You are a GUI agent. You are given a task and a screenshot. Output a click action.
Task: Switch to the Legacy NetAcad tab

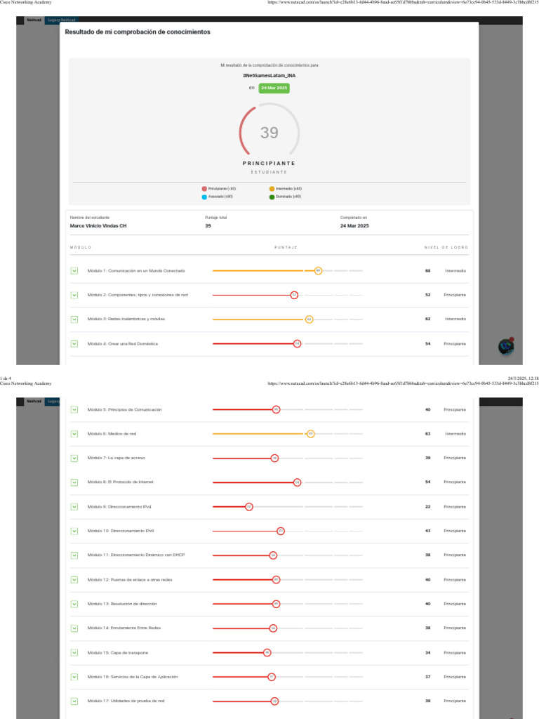[x=62, y=20]
